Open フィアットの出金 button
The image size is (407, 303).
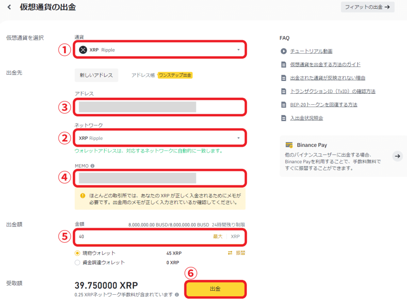pos(368,7)
